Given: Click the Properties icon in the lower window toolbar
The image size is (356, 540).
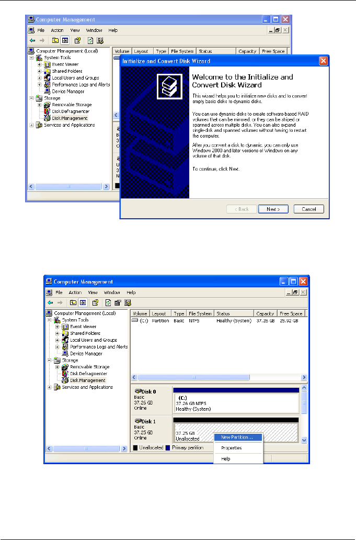Looking at the screenshot, I should click(118, 303).
